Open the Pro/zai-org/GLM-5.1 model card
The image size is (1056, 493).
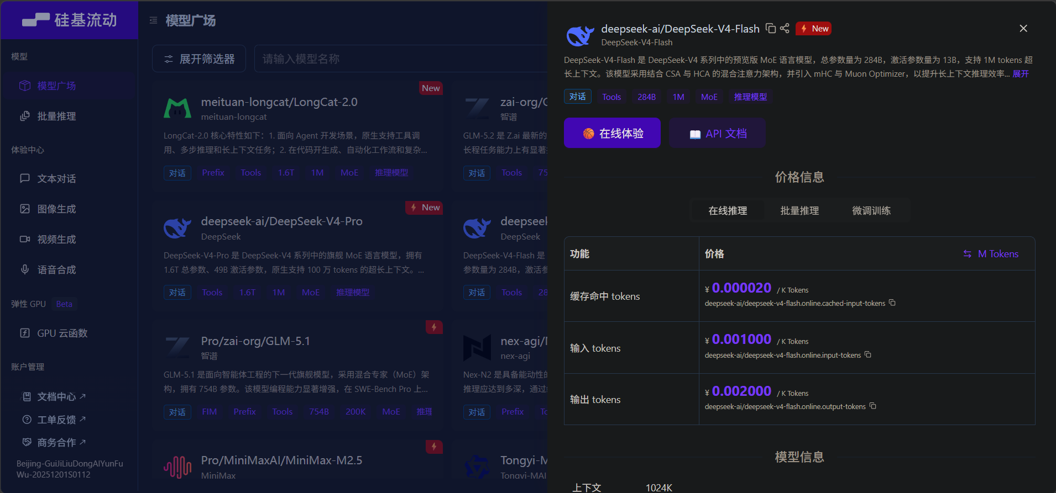pos(298,375)
